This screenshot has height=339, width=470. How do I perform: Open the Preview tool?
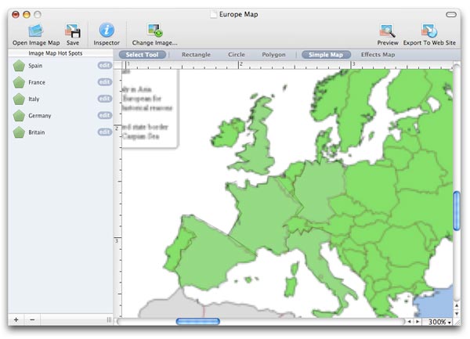point(387,31)
